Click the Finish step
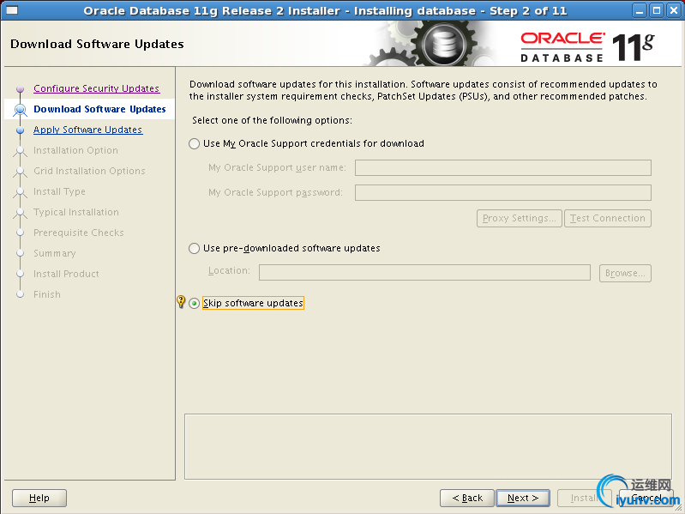 47,294
